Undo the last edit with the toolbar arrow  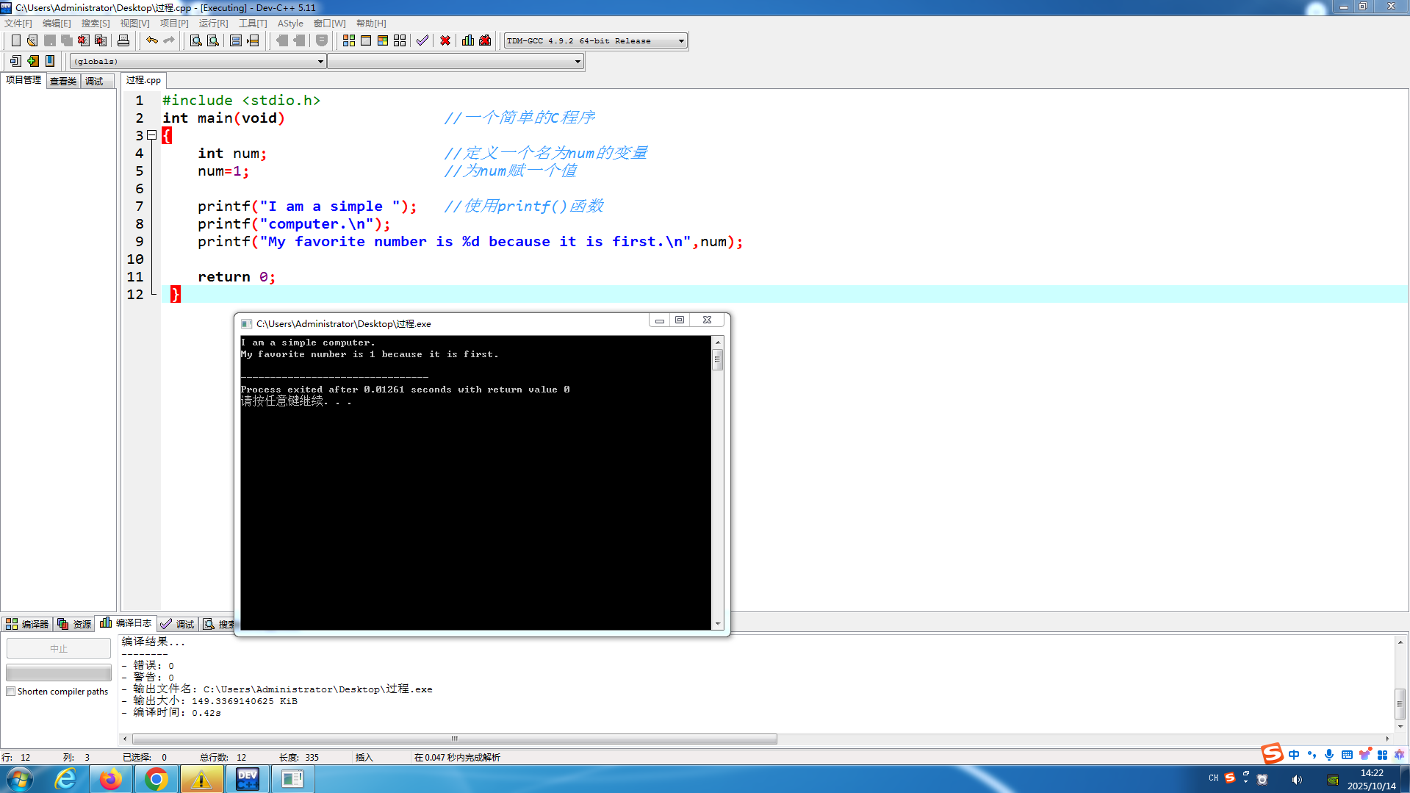point(152,40)
